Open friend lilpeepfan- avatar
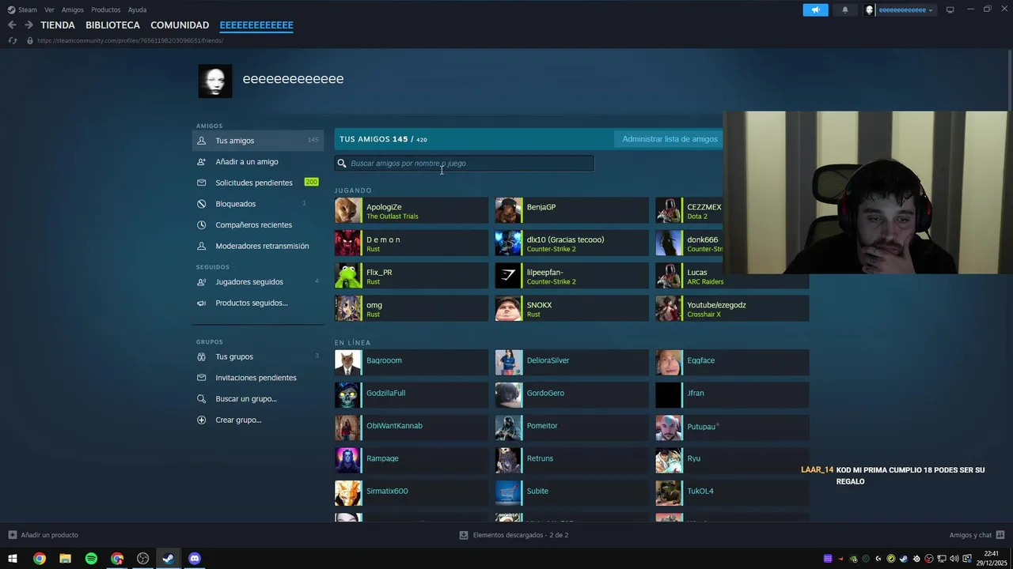The image size is (1013, 569). click(x=508, y=276)
